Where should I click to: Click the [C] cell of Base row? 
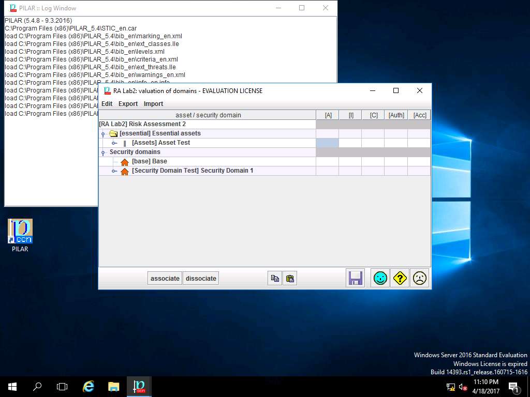[x=373, y=161]
